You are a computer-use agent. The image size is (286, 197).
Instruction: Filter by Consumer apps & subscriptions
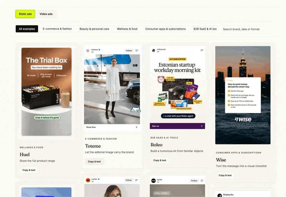(166, 29)
